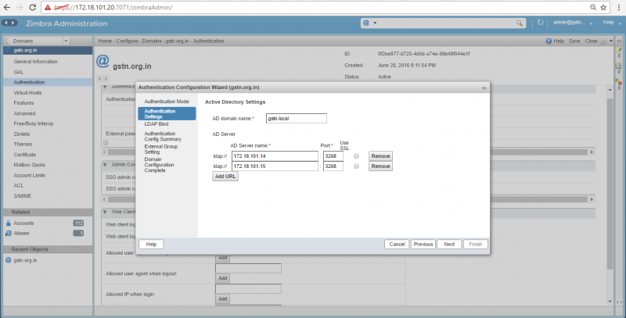Collapse the Authentication section triangle

(x=105, y=87)
